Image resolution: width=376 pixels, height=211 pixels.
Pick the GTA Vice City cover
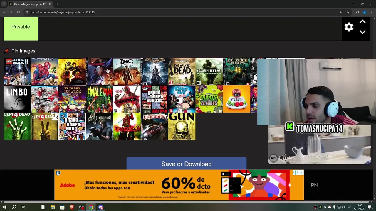[x=72, y=126]
